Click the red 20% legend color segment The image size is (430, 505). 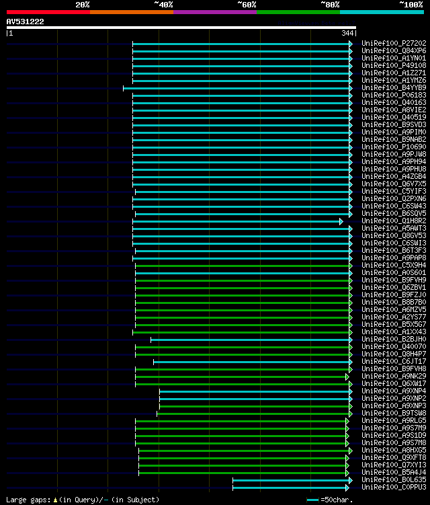click(x=48, y=12)
